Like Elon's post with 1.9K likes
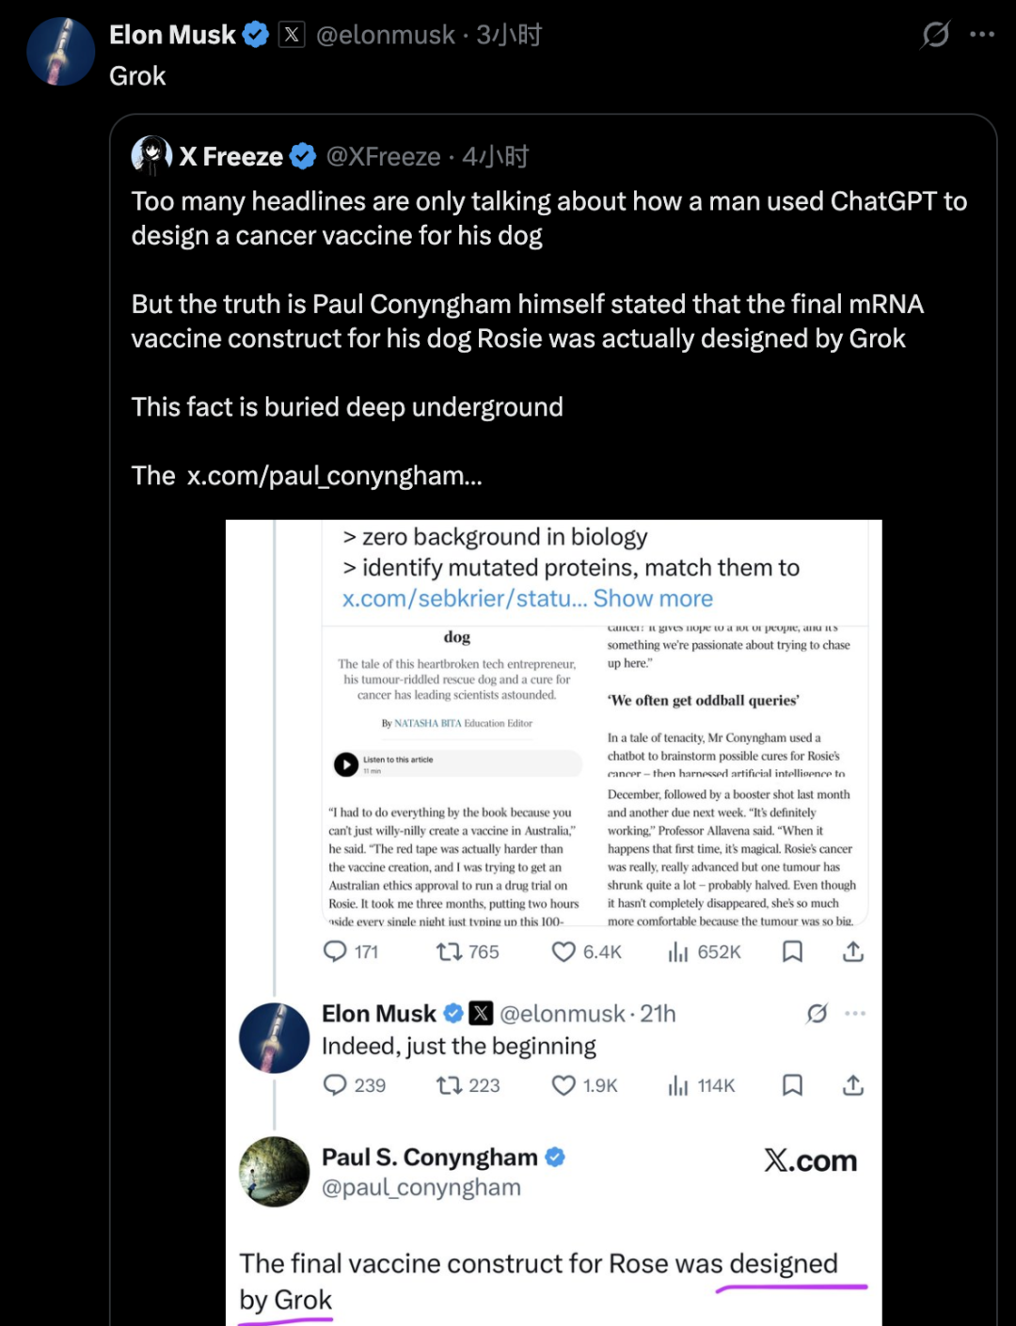 click(x=564, y=1085)
